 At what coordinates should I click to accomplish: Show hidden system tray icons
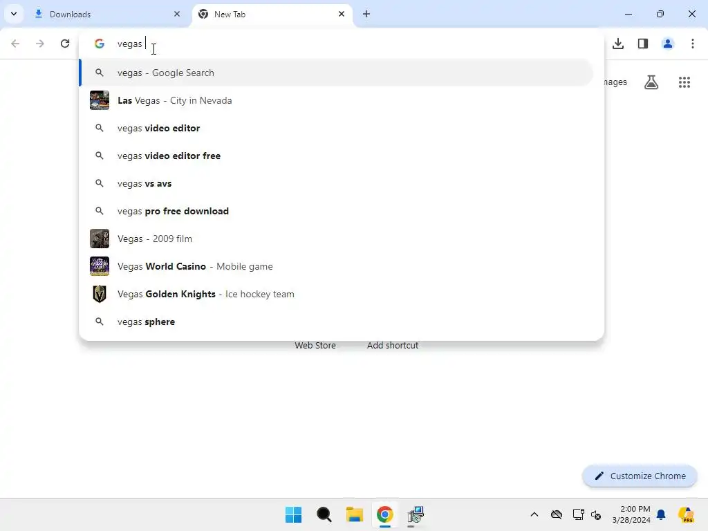[534, 514]
